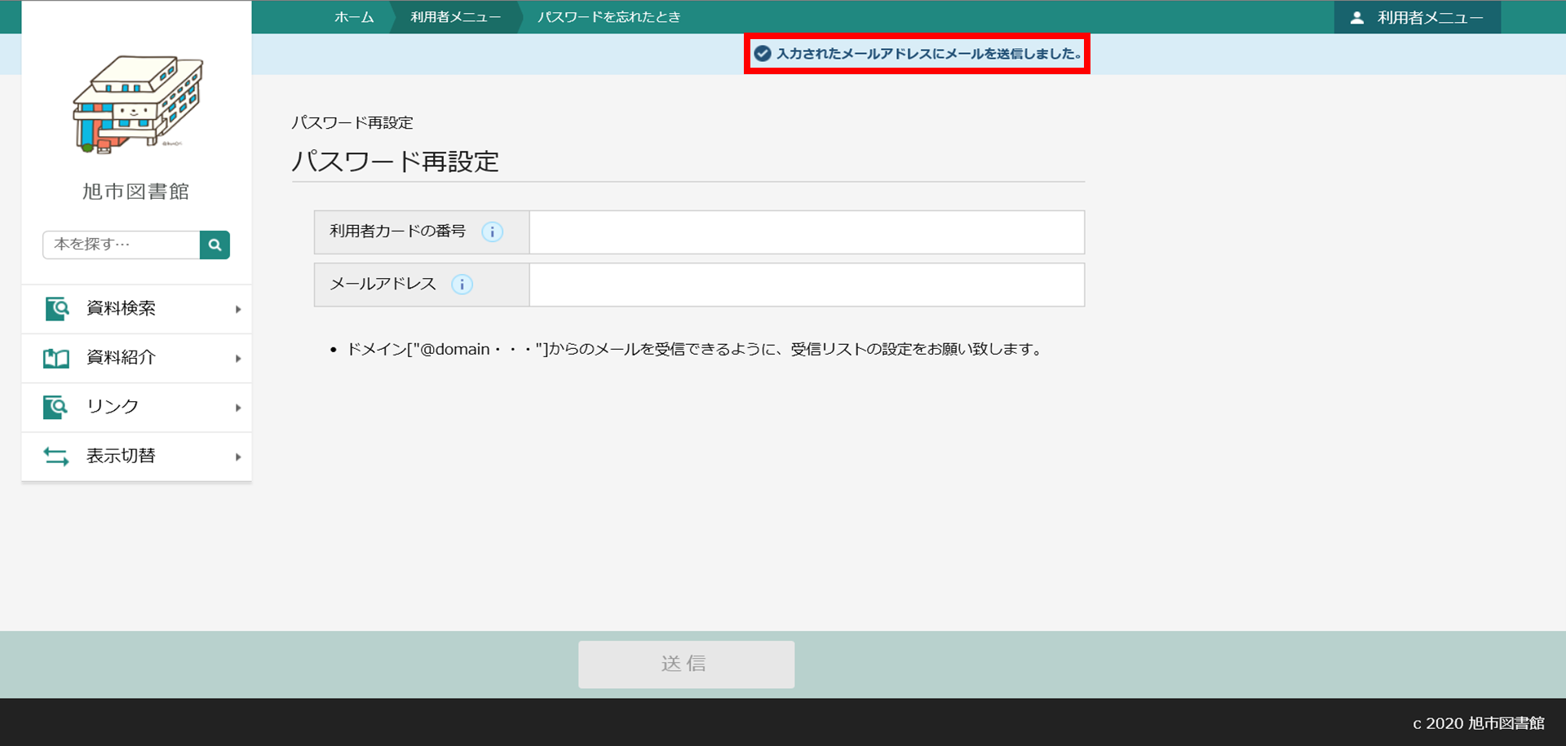Expand the 資料紹介 submenu arrow
The height and width of the screenshot is (746, 1566).
237,359
